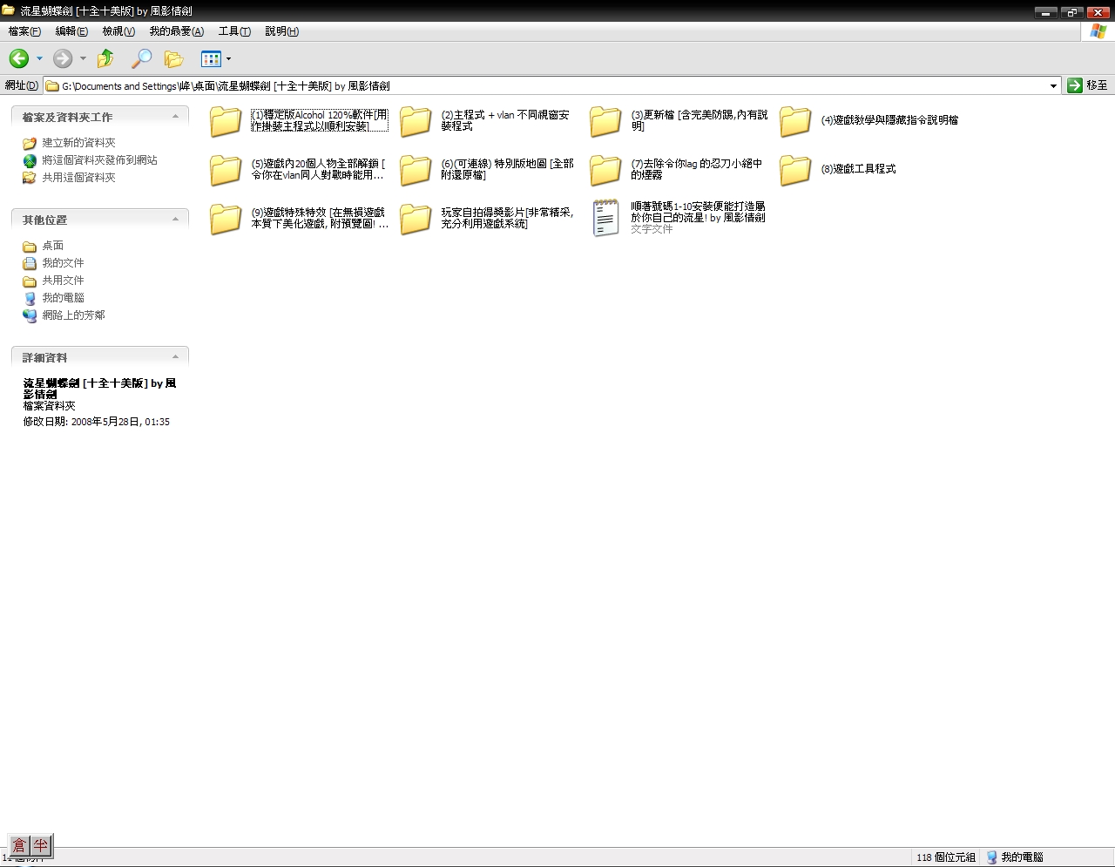Open the 我的最愛(A) menu
The height and width of the screenshot is (867, 1115).
point(177,31)
